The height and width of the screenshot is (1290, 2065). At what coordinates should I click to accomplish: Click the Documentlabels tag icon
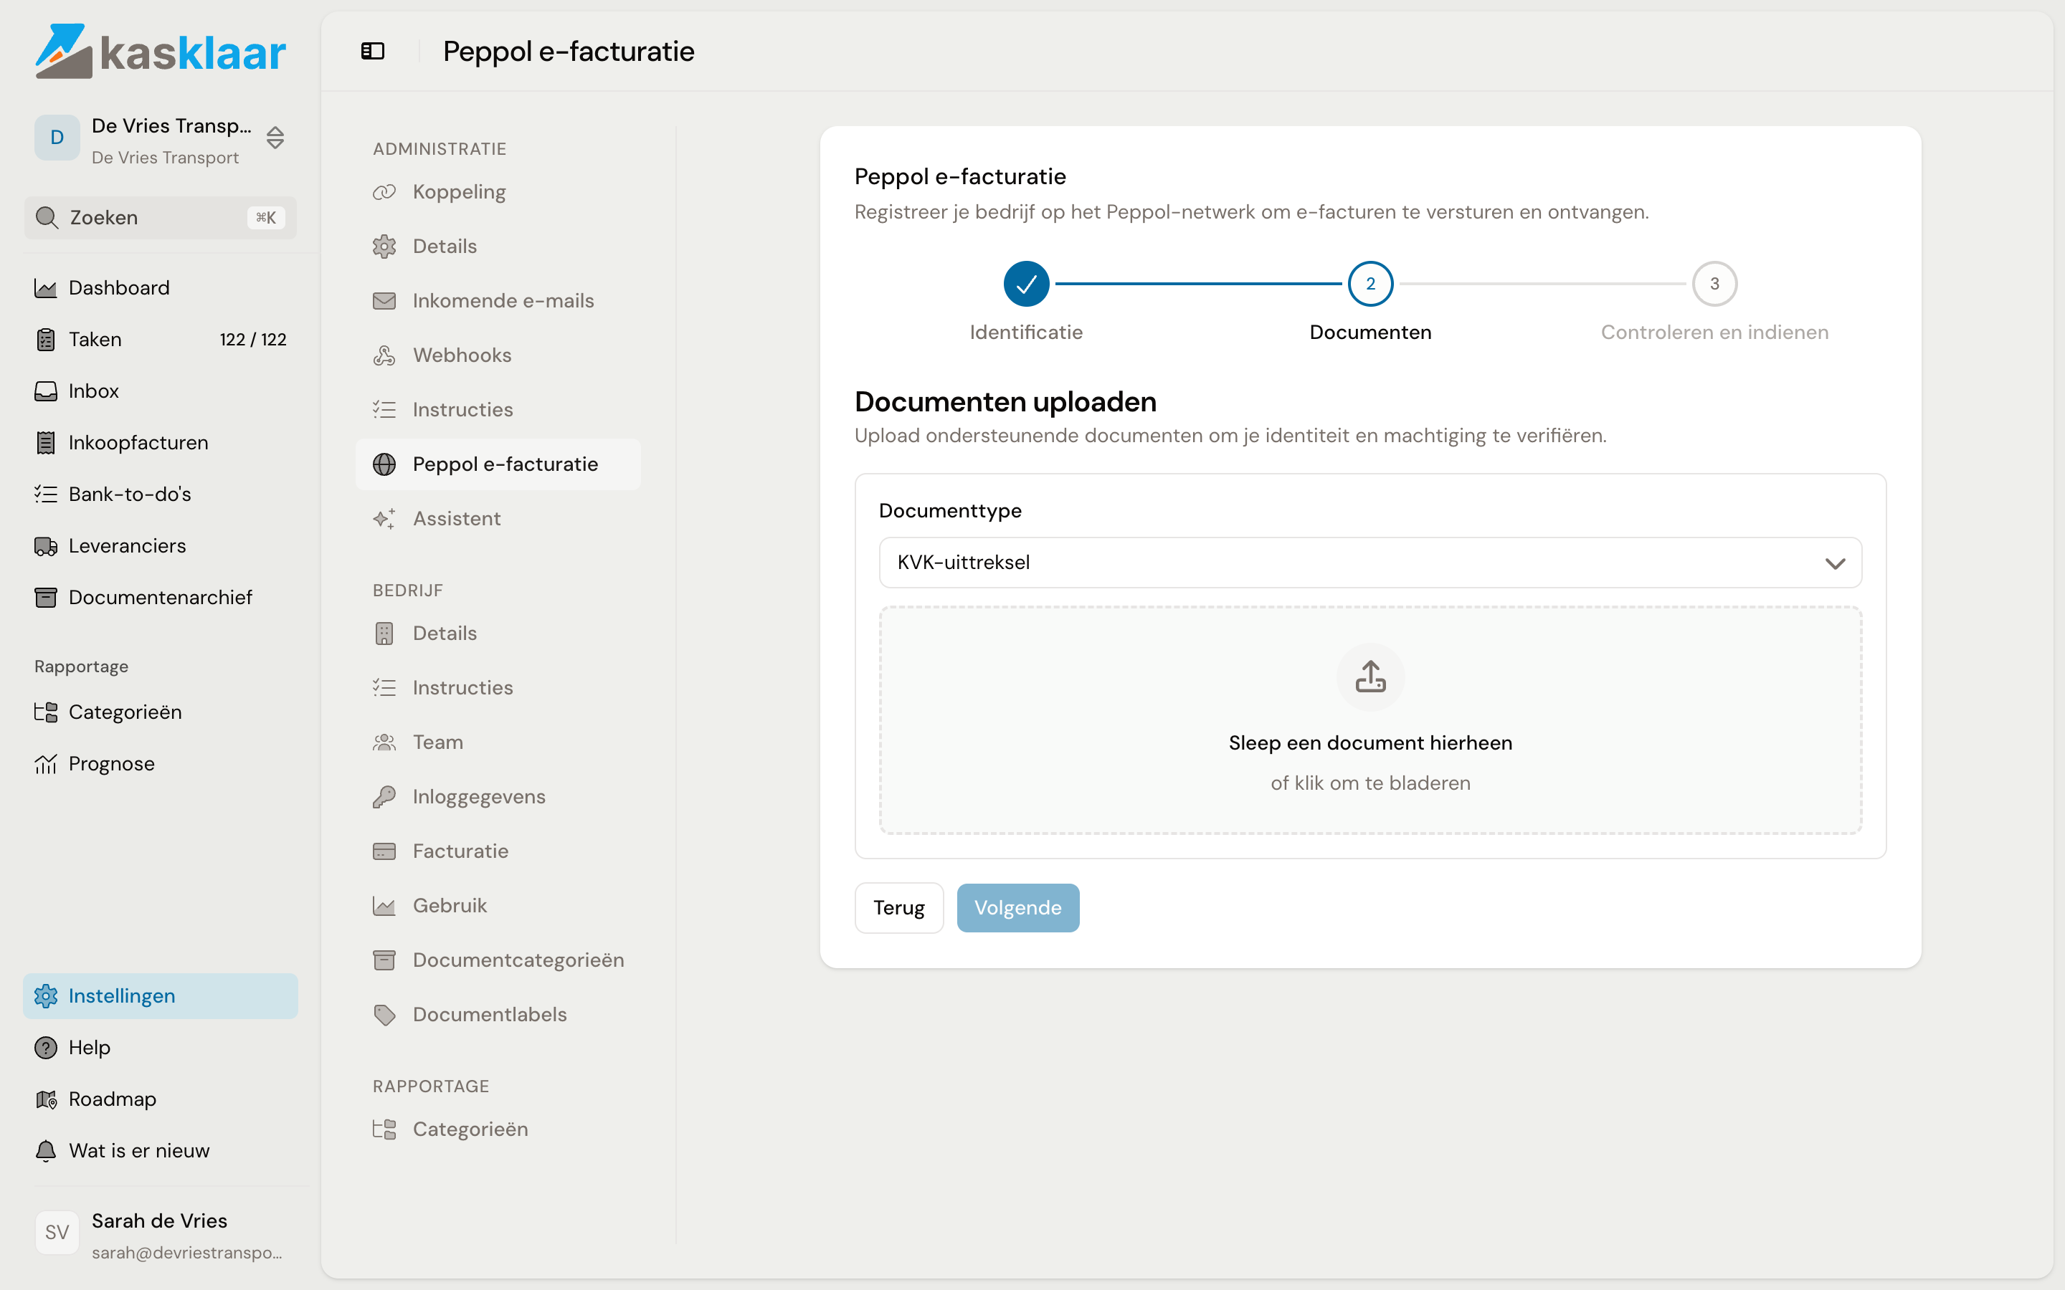point(384,1014)
